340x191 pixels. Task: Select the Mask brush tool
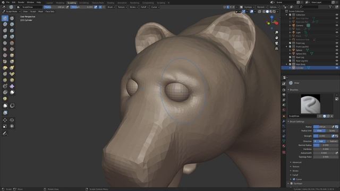click(12, 92)
